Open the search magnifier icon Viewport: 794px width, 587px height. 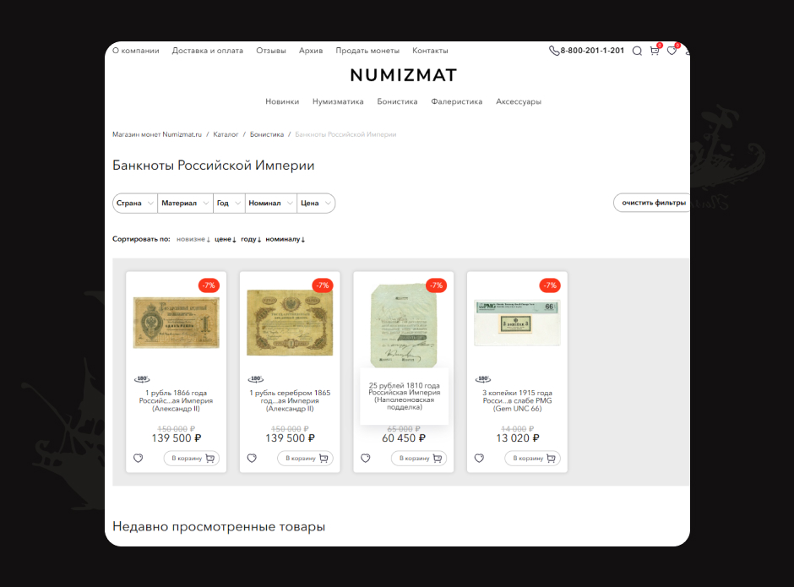637,51
